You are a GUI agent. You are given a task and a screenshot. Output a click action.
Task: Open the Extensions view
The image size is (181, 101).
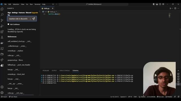point(2,32)
